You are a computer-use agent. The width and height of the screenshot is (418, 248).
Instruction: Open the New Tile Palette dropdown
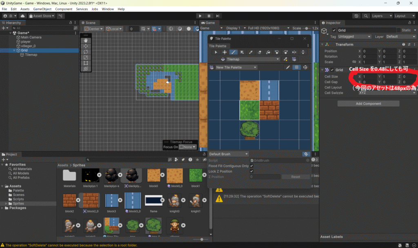236,67
